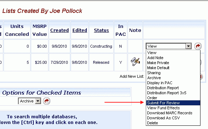This screenshot has height=129, width=208.
Task: Click the 9/8/2010 edited date
Action: tap(79, 62)
